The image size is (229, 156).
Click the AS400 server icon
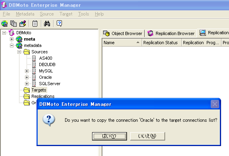tap(34, 58)
